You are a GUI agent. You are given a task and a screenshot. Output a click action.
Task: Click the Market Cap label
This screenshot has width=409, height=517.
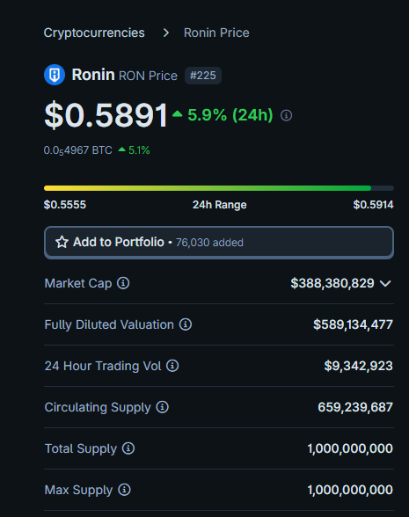point(78,283)
